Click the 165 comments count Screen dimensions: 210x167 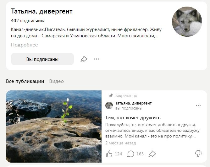point(140,154)
